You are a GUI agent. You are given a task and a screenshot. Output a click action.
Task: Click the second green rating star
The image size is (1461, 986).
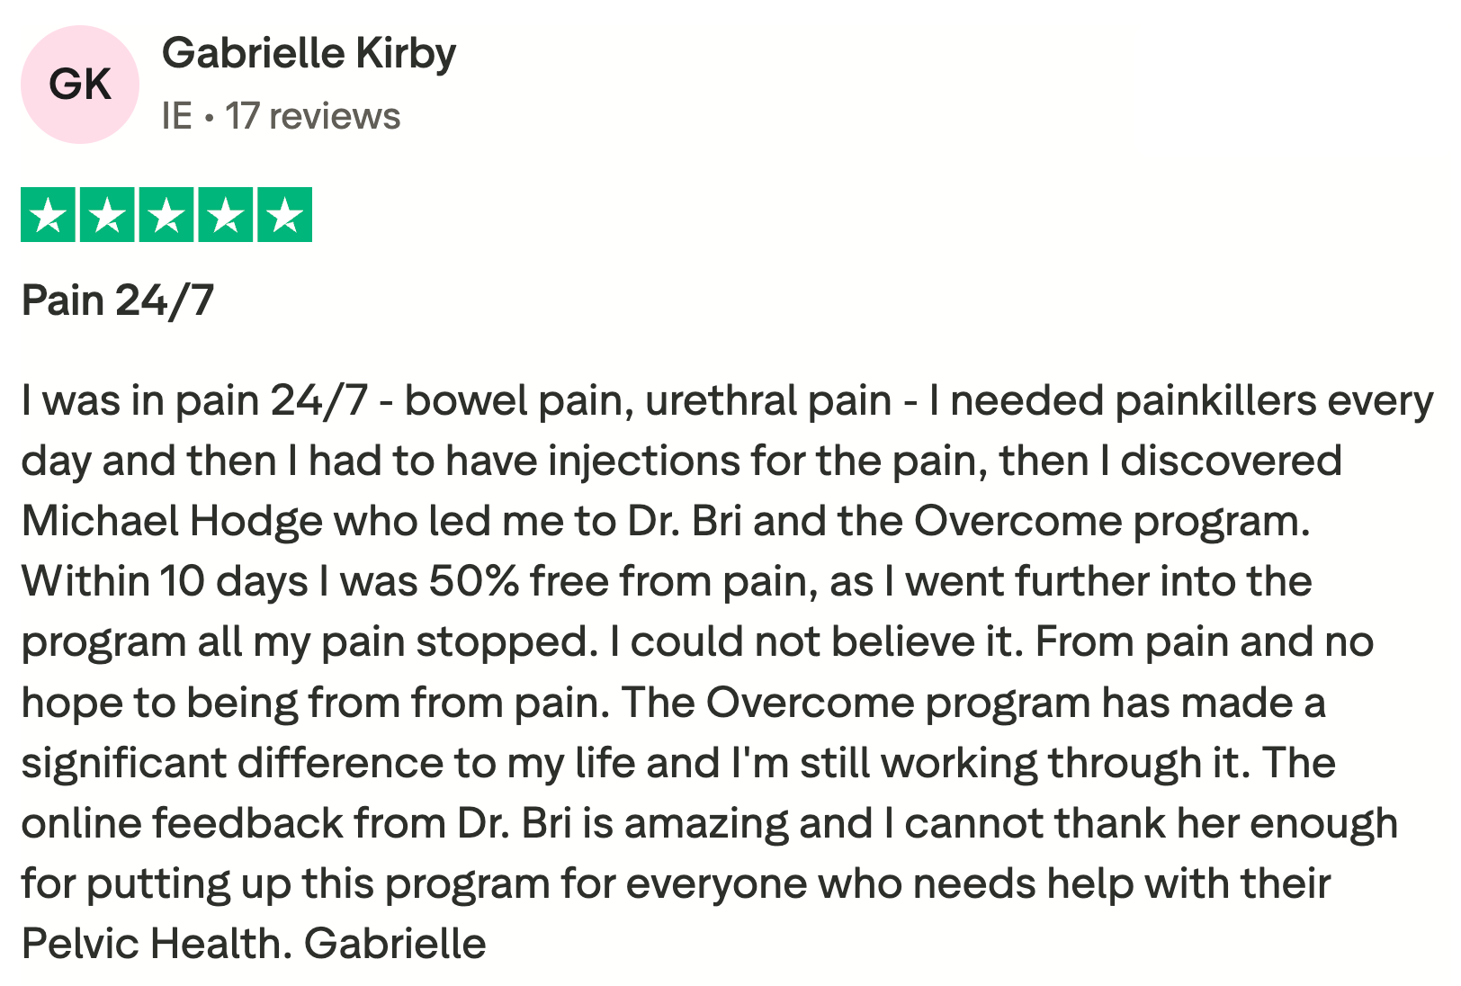click(107, 215)
